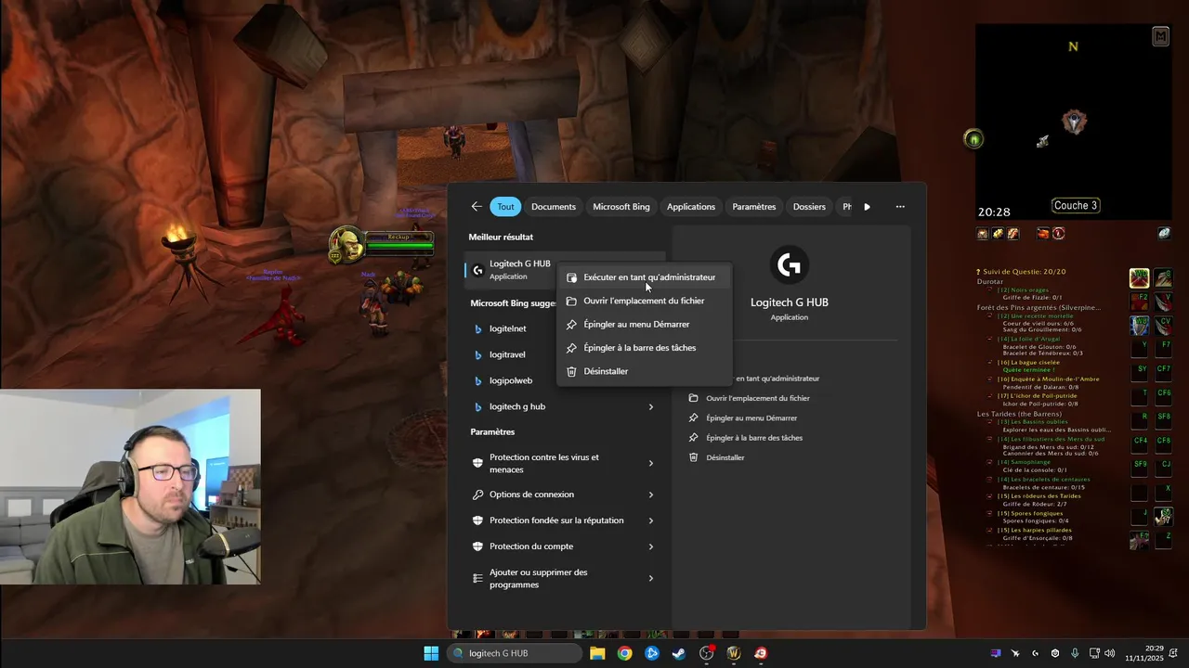Collapse the Durotar zone header in tracker
Image resolution: width=1189 pixels, height=668 pixels.
coord(990,281)
